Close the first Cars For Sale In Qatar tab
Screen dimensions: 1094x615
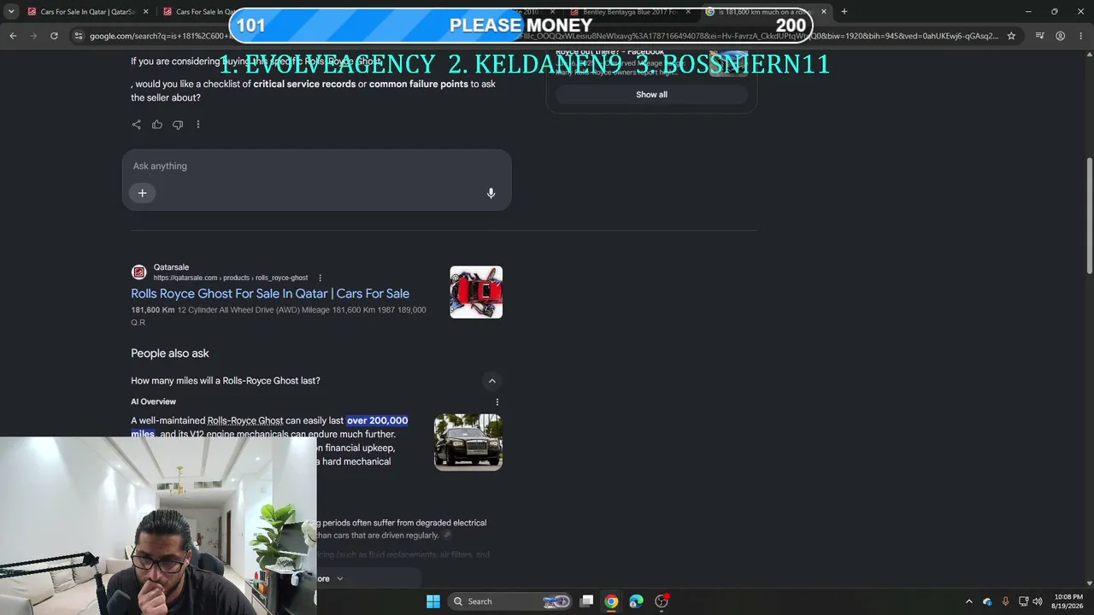pyautogui.click(x=145, y=12)
